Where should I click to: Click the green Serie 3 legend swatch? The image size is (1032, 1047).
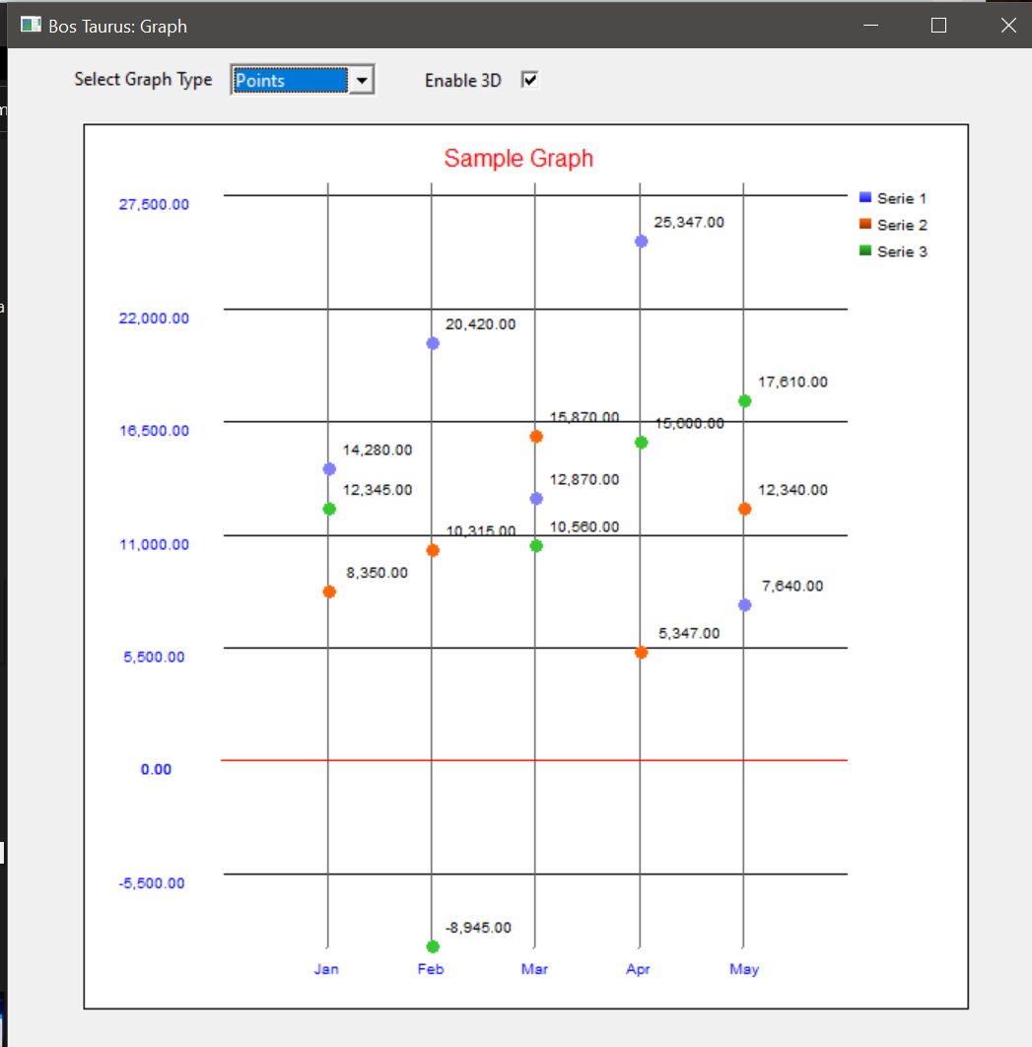click(865, 251)
